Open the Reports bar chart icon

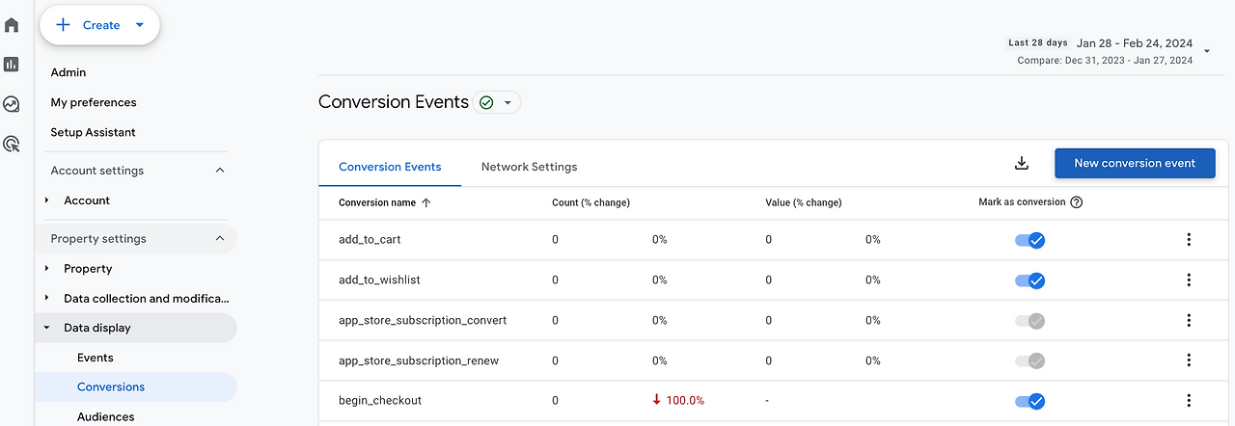[12, 65]
